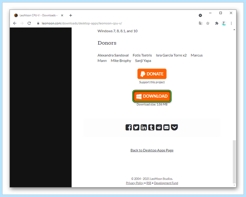Save page to Pocket icon
Image resolution: width=246 pixels, height=197 pixels.
tap(174, 128)
